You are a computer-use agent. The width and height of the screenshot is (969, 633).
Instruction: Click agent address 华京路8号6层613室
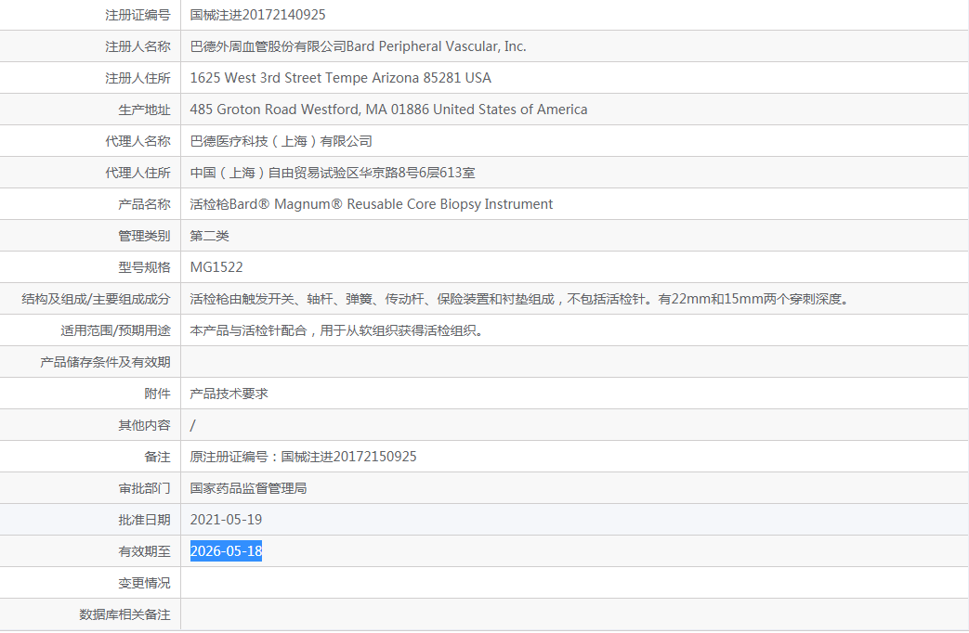[x=333, y=173]
